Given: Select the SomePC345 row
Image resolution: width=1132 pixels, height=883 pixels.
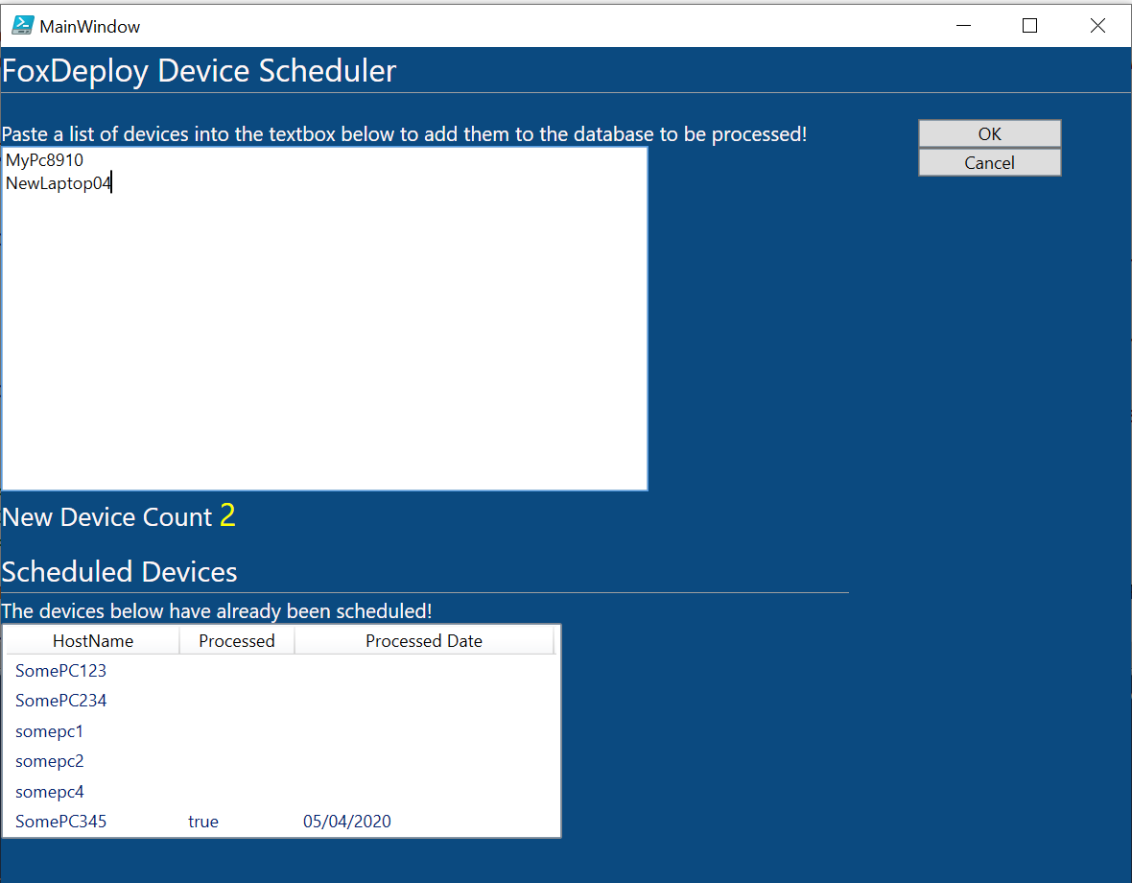Looking at the screenshot, I should click(x=281, y=822).
